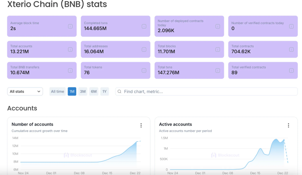
Task: Click info icon on Total blocks card
Action: tap(218, 49)
